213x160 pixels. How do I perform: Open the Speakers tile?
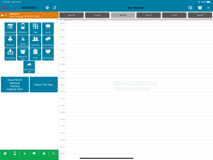tap(10, 41)
